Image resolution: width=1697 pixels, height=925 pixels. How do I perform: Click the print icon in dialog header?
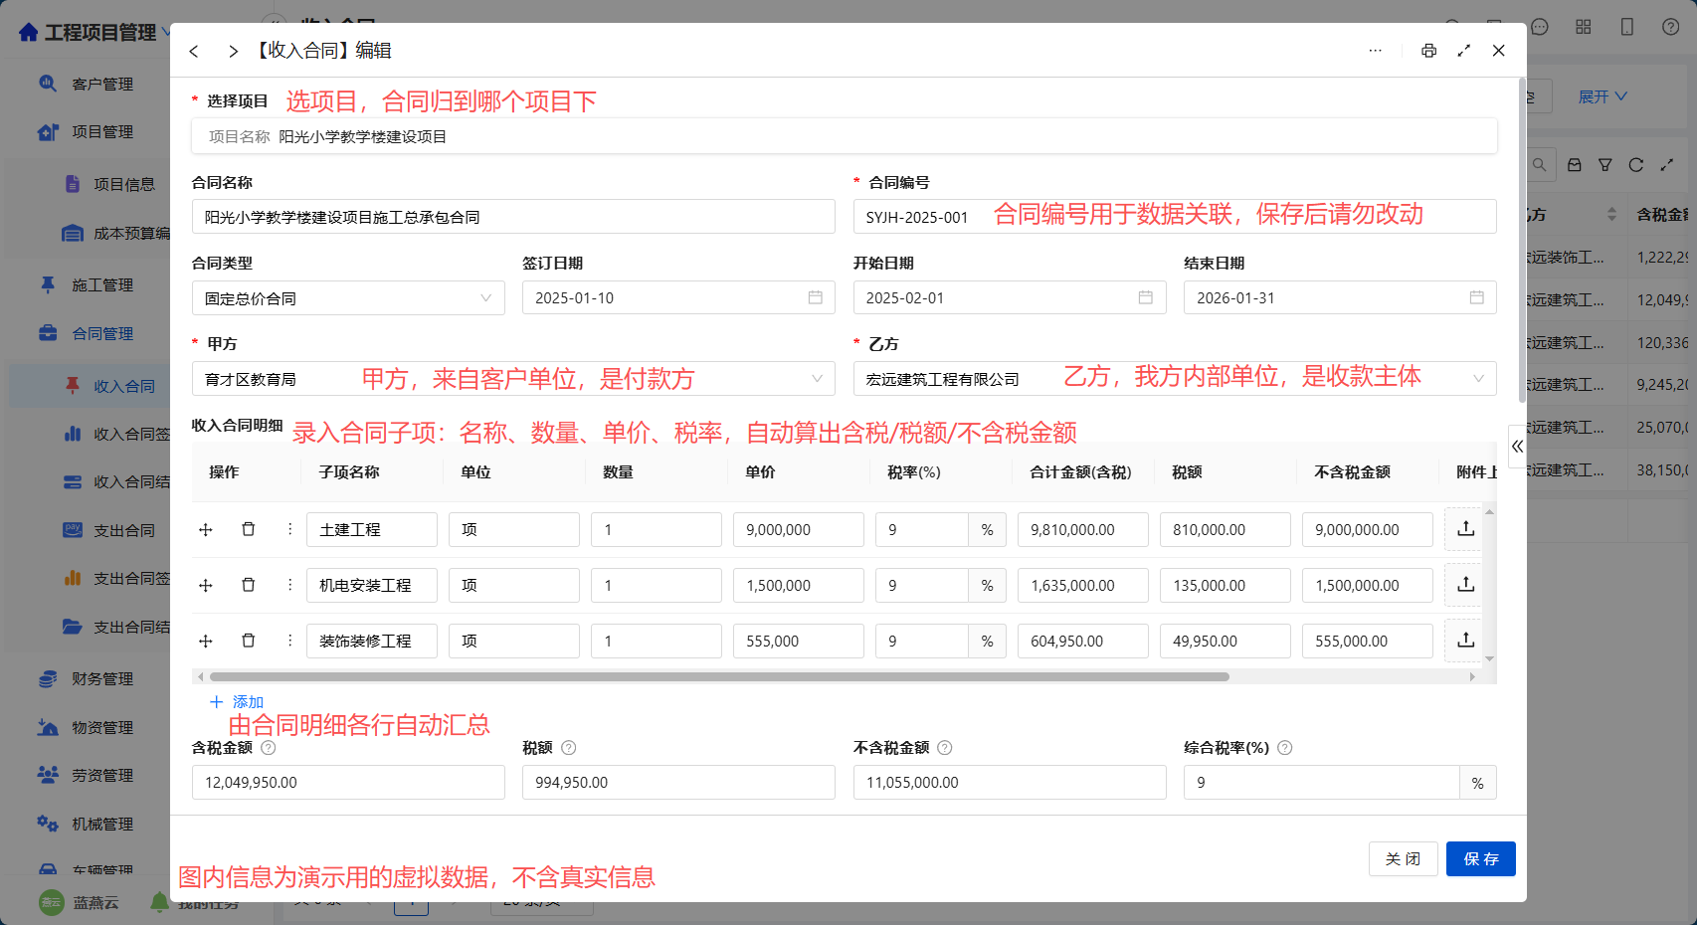[1428, 51]
